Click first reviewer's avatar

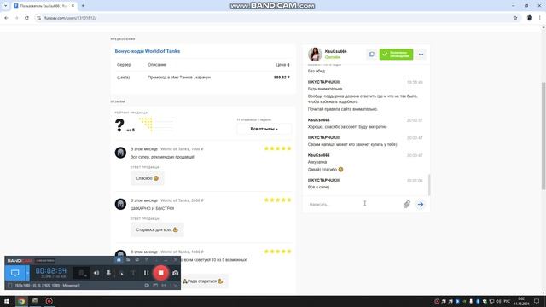pyautogui.click(x=120, y=153)
